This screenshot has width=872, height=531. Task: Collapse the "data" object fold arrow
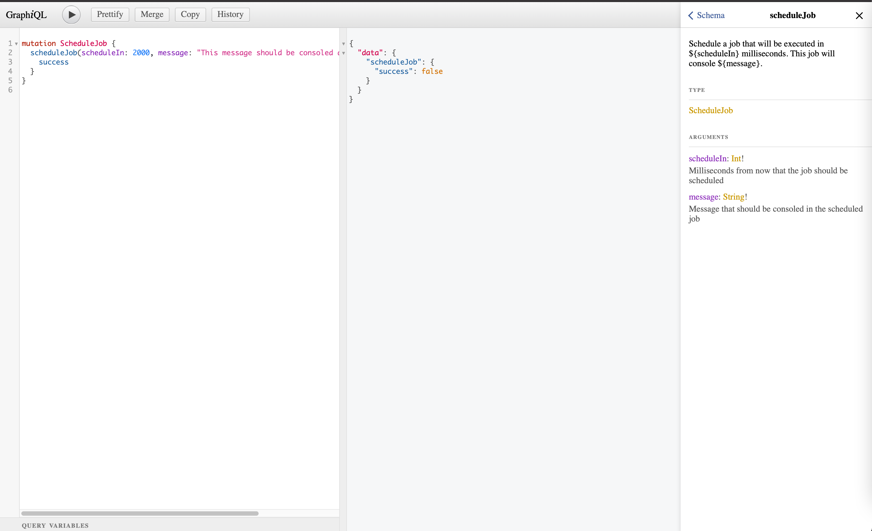[343, 53]
